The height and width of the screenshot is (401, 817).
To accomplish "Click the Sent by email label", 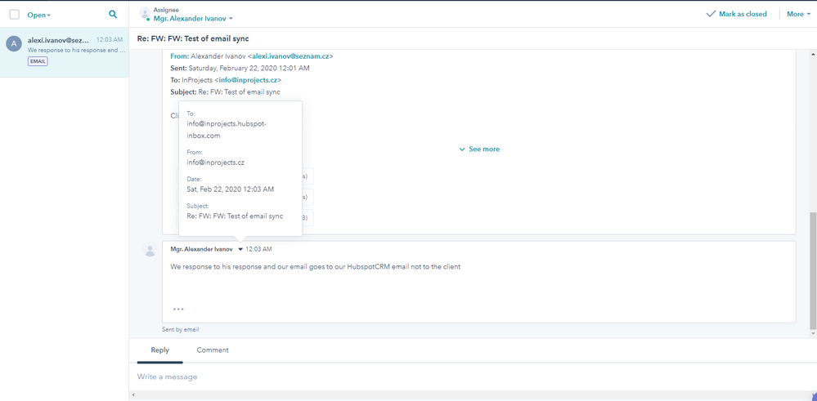I will pos(180,329).
